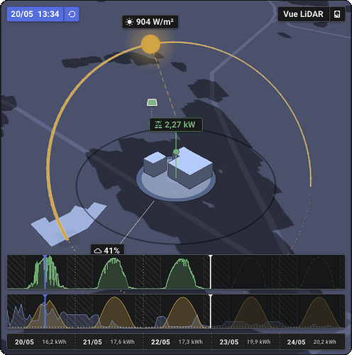Click the 2,27 kW power label

(x=176, y=125)
